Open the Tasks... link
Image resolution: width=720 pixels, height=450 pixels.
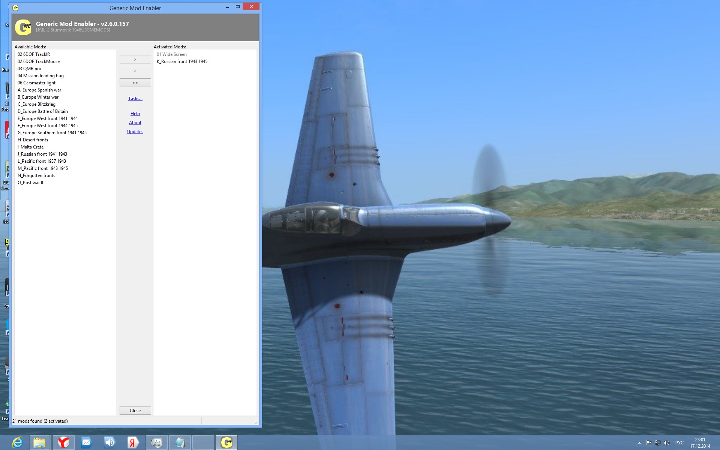point(135,99)
